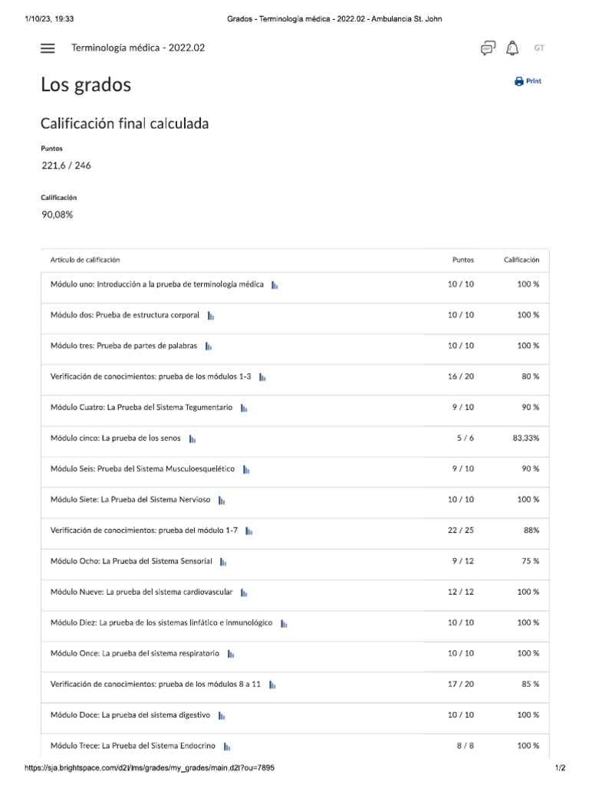Open the hamburger navigation menu
This screenshot has height=785, width=589.
pyautogui.click(x=48, y=48)
